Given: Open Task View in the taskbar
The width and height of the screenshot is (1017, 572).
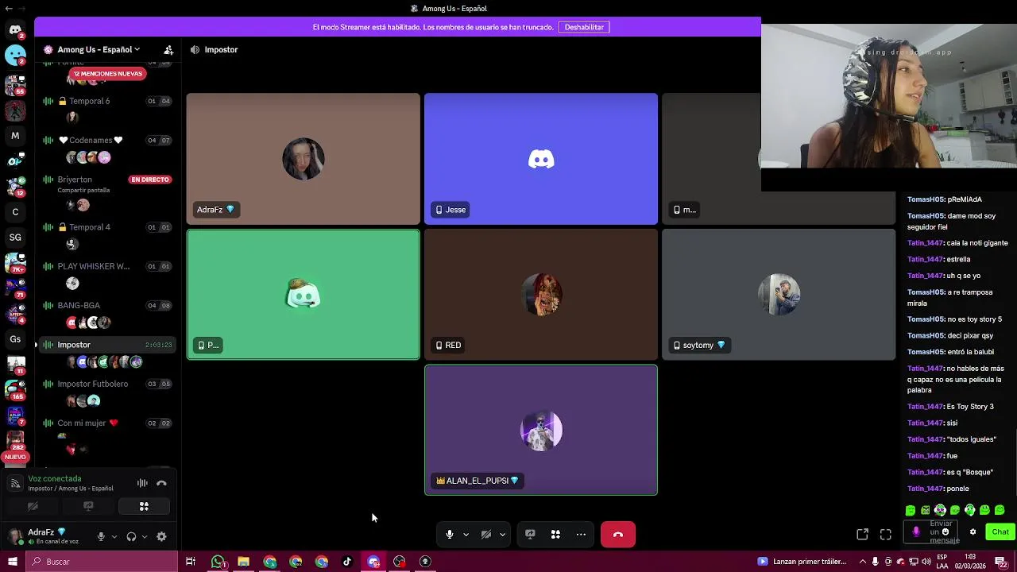Looking at the screenshot, I should point(191,562).
